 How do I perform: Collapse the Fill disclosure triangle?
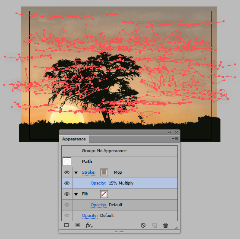click(76, 194)
